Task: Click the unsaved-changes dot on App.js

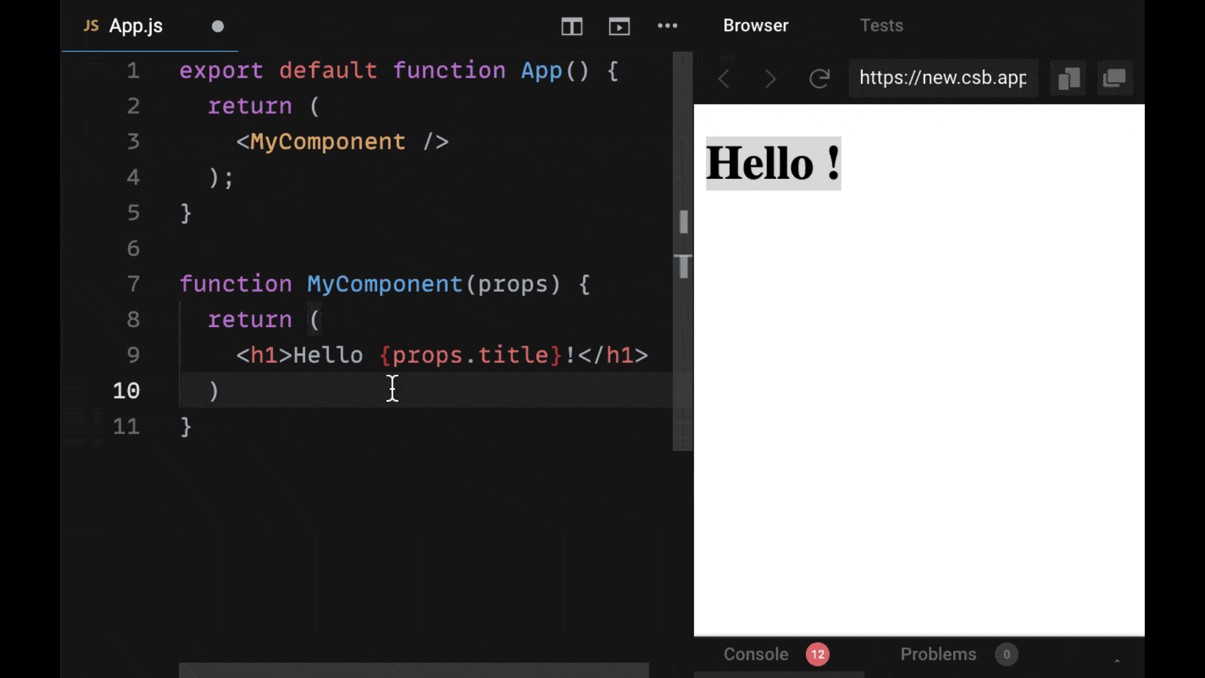Action: pos(217,26)
